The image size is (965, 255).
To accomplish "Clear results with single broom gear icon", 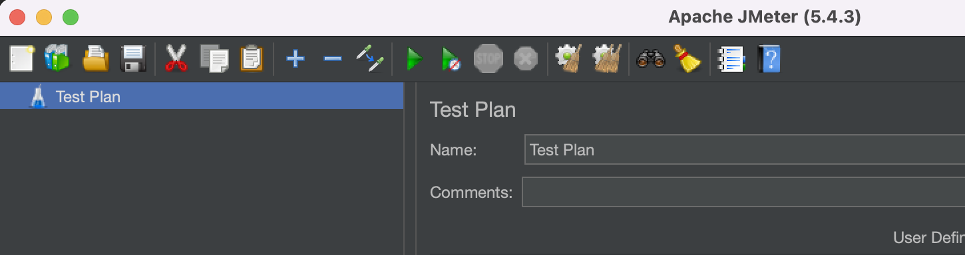I will coord(568,59).
